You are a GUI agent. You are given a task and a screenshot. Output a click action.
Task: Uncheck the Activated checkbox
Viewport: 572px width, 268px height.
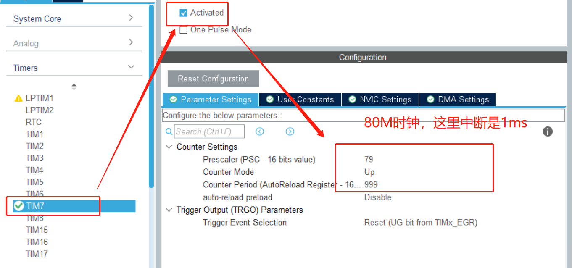point(183,13)
